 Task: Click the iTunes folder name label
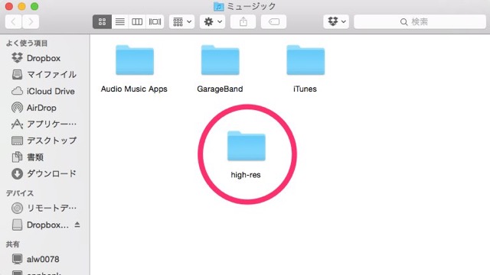[x=305, y=89]
